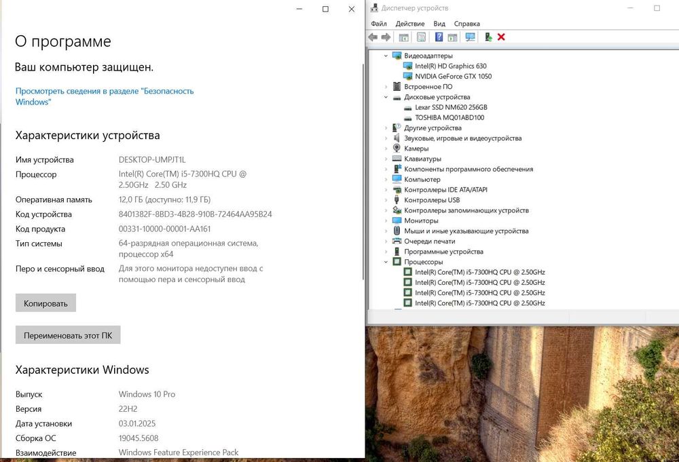
Task: Expand the Встроенное ПО node
Action: 386,87
